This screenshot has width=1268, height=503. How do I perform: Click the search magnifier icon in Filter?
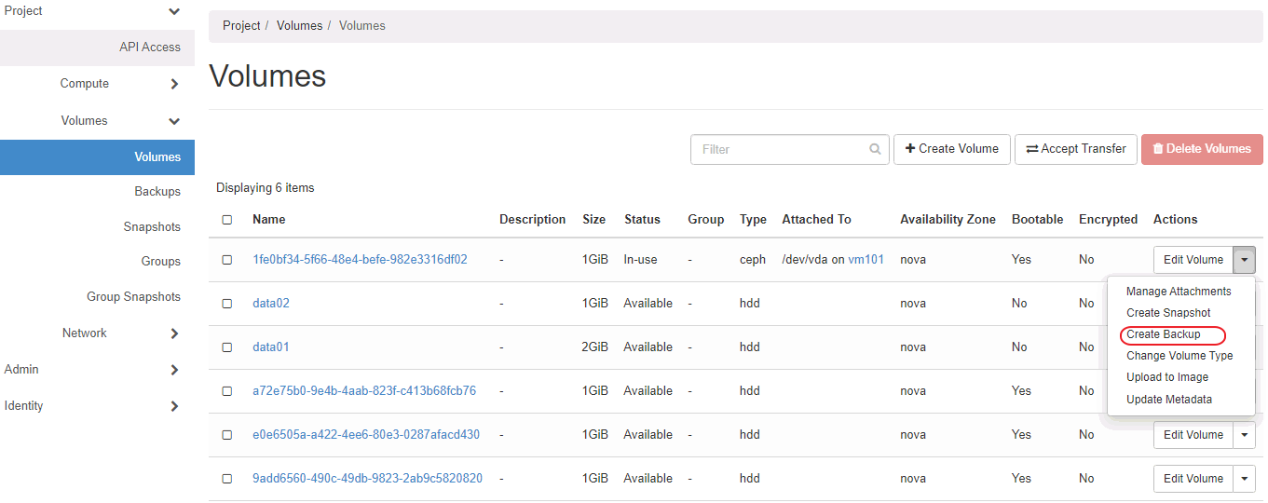[x=874, y=149]
